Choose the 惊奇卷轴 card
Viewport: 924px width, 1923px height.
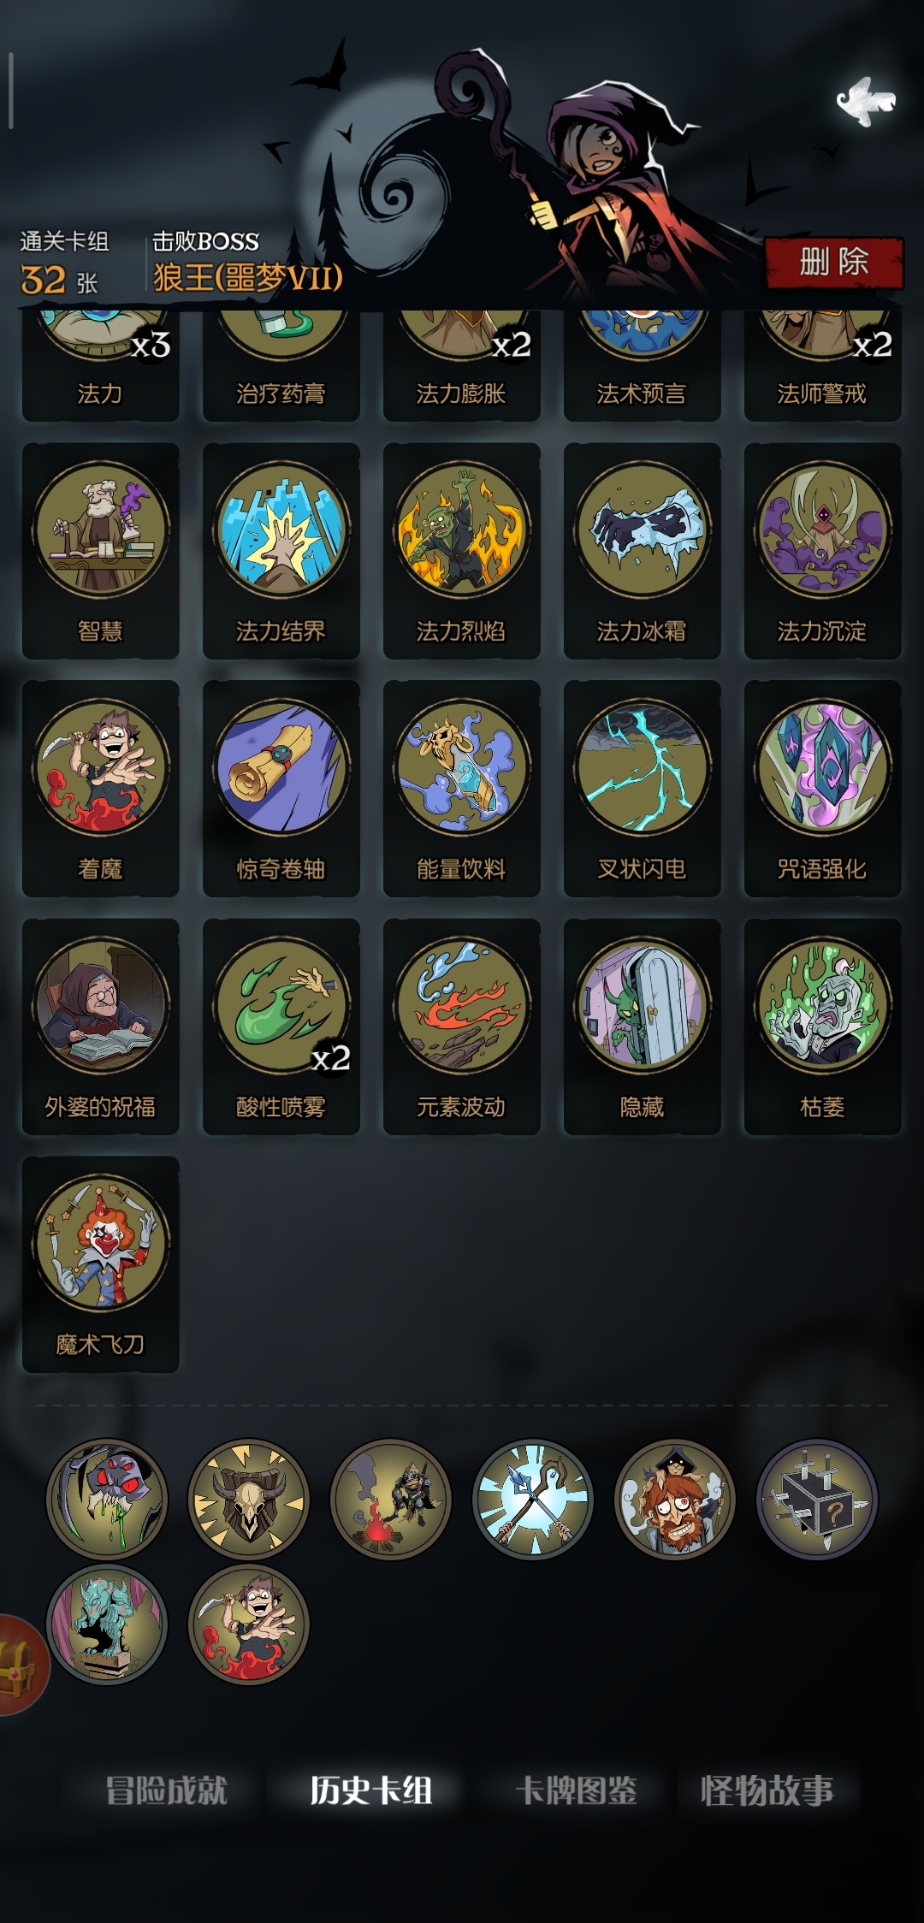pyautogui.click(x=281, y=789)
